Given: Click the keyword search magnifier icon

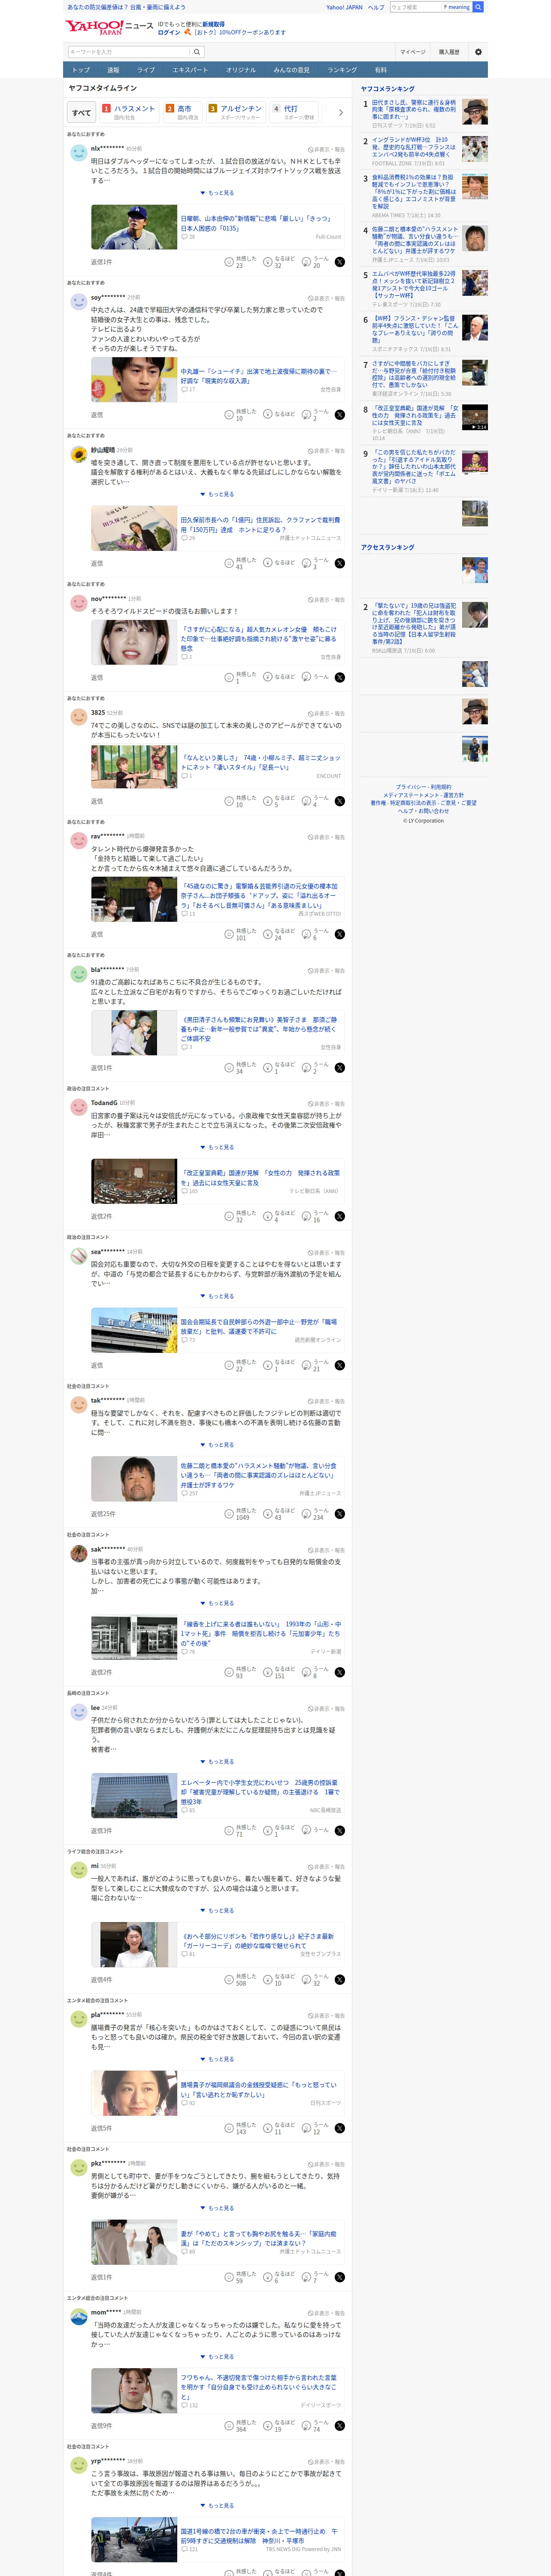Looking at the screenshot, I should tap(197, 52).
